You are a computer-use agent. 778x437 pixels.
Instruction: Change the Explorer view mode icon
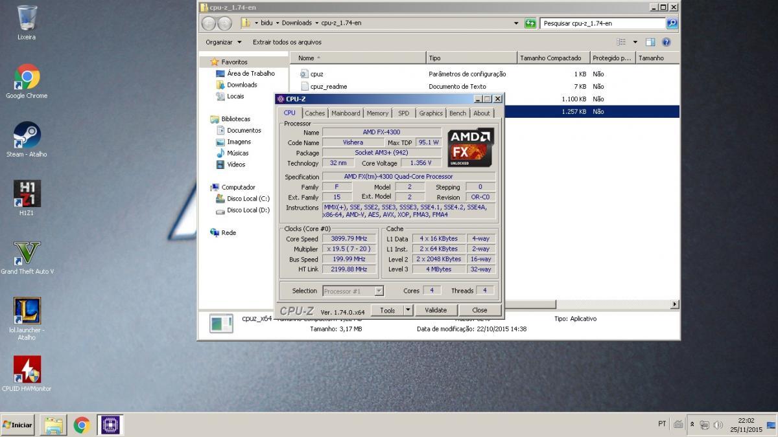[621, 42]
